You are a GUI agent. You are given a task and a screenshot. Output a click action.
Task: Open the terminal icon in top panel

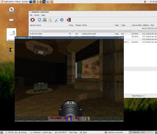[34, 2]
